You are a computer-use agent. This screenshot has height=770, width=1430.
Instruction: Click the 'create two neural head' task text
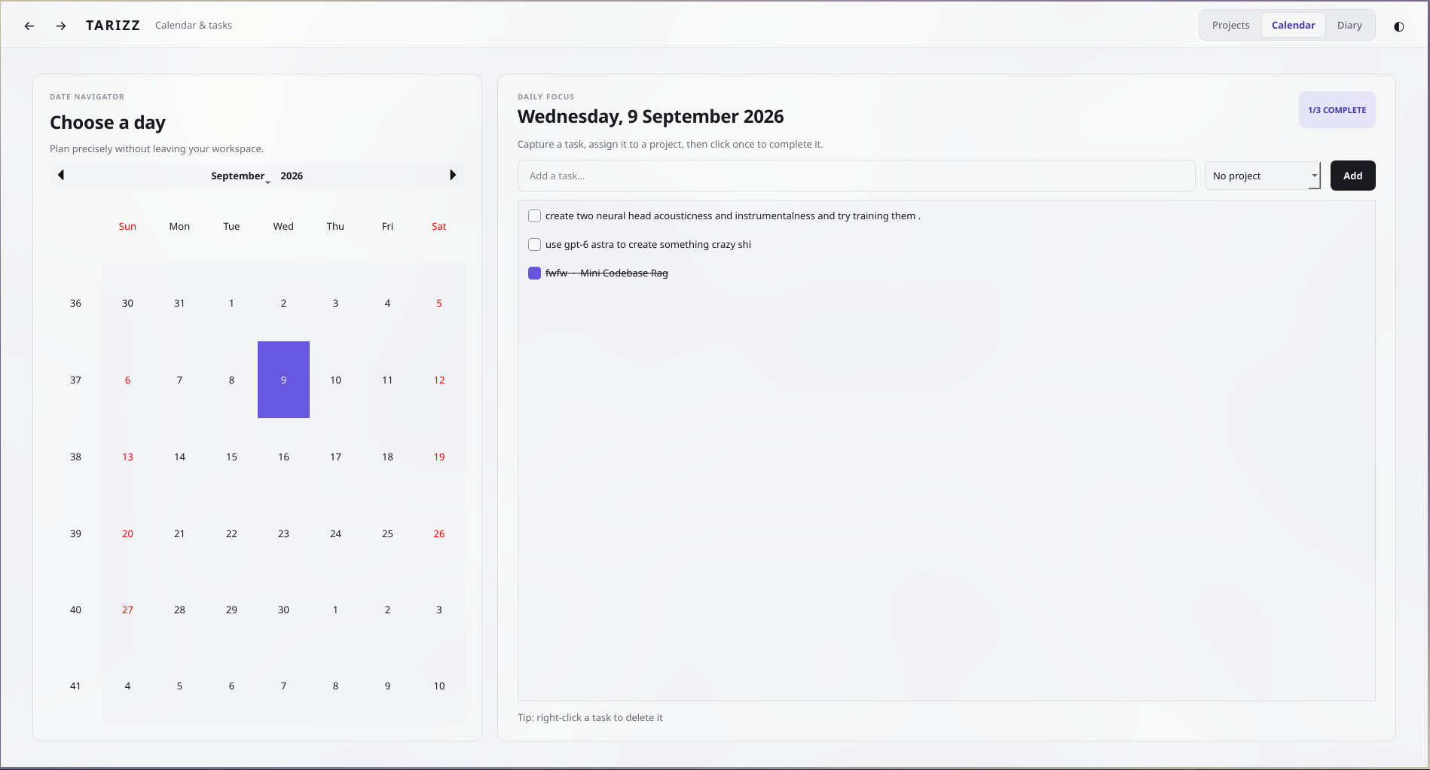click(x=733, y=216)
